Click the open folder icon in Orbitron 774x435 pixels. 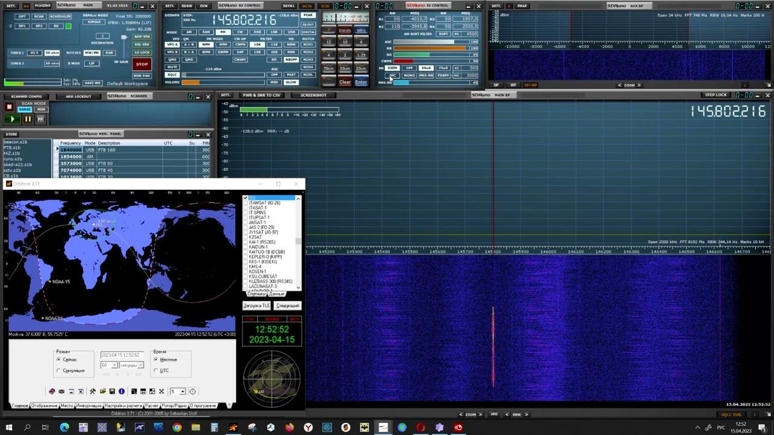pyautogui.click(x=103, y=391)
